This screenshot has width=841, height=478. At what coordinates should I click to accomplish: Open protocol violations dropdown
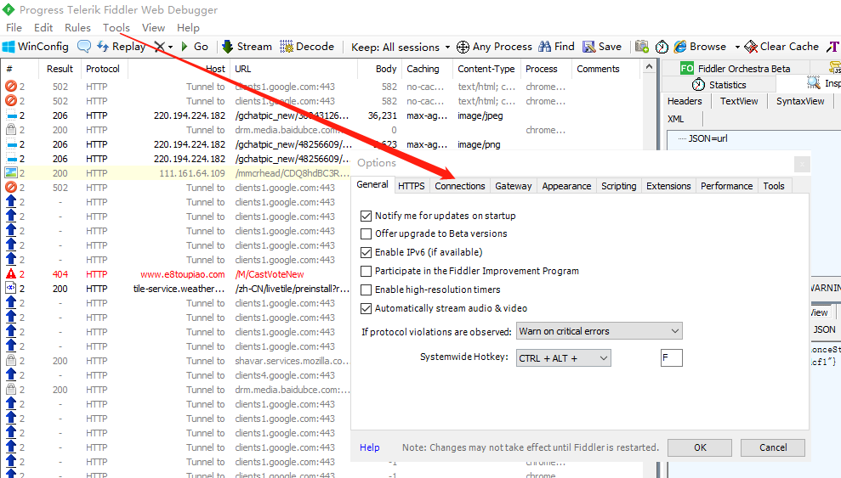(599, 331)
